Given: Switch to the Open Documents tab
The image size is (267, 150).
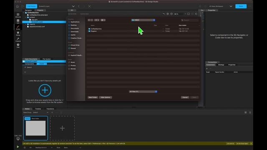Looking at the screenshot, I should click(31, 59).
